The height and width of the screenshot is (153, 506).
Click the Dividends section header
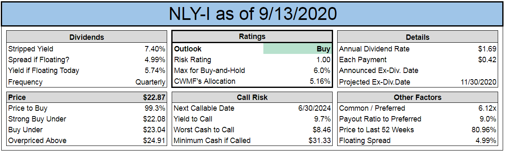pyautogui.click(x=87, y=37)
